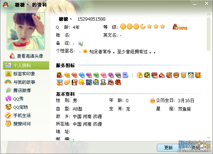Edit the remark using the pencil icon
213x154 pixels.
point(80,43)
